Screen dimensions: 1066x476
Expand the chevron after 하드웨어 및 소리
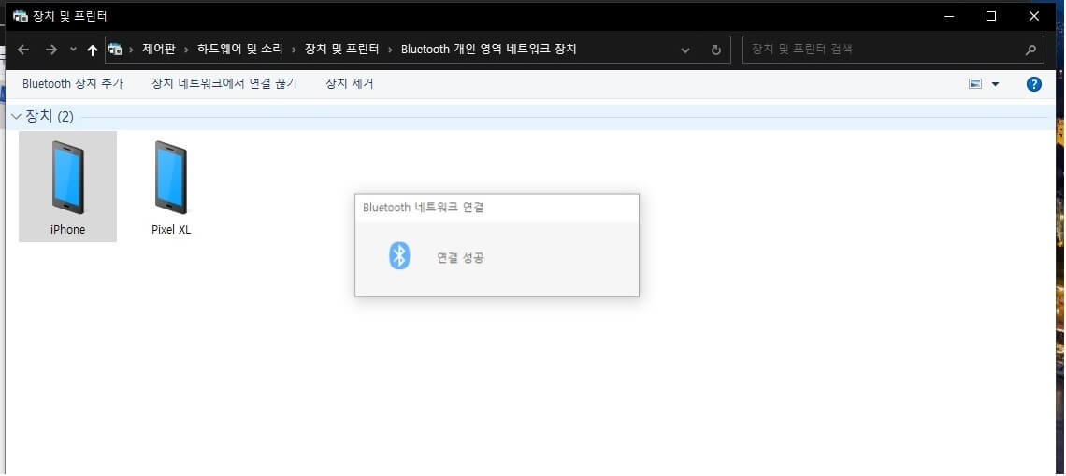(x=295, y=50)
